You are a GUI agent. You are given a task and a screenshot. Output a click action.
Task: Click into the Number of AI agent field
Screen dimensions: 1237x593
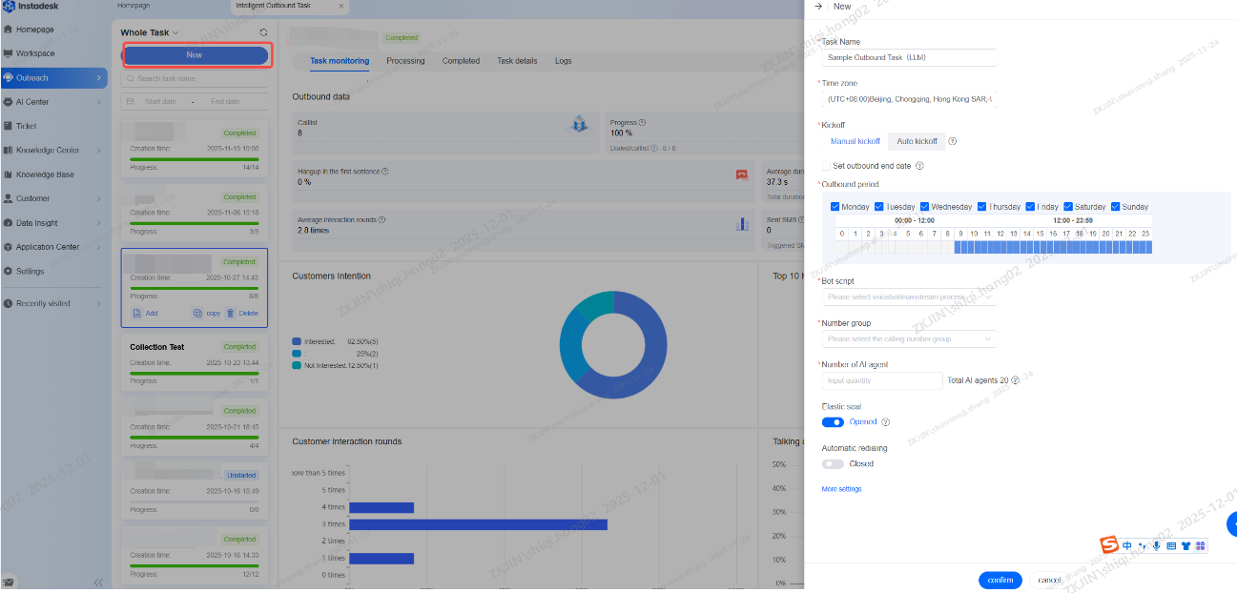(881, 380)
